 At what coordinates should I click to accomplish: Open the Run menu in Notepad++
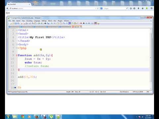(x=55, y=21)
